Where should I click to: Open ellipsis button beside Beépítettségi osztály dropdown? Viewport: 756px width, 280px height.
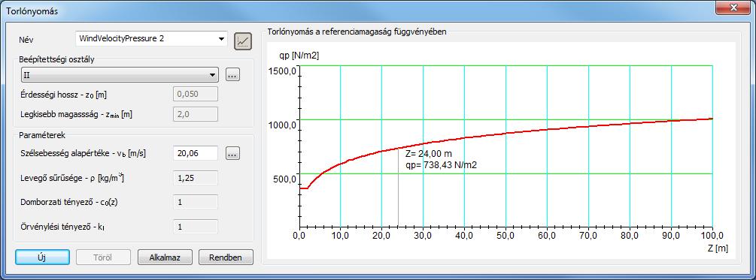pos(232,75)
